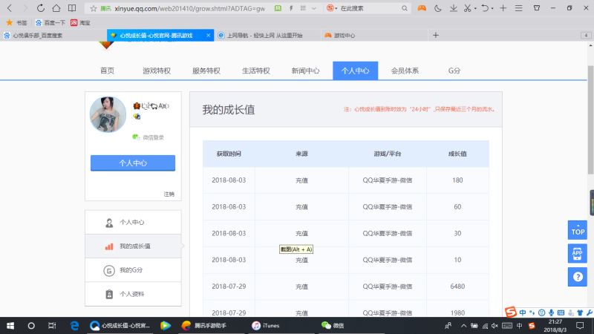Refresh the current page

(38, 8)
